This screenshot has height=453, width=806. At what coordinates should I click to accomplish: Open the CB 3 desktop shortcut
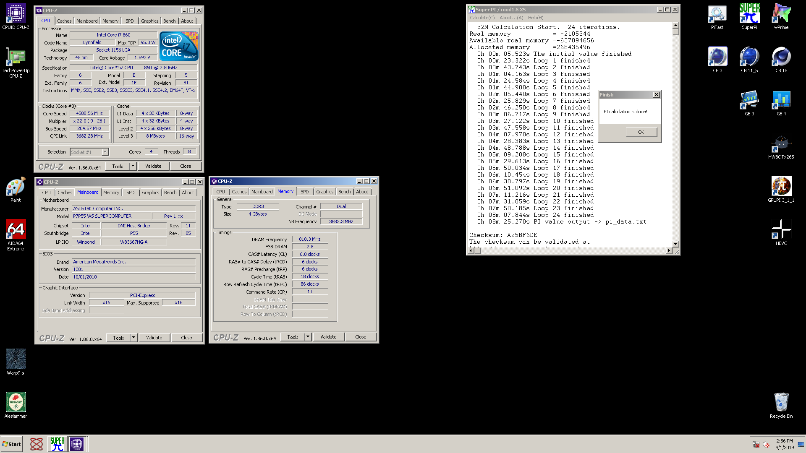click(717, 60)
